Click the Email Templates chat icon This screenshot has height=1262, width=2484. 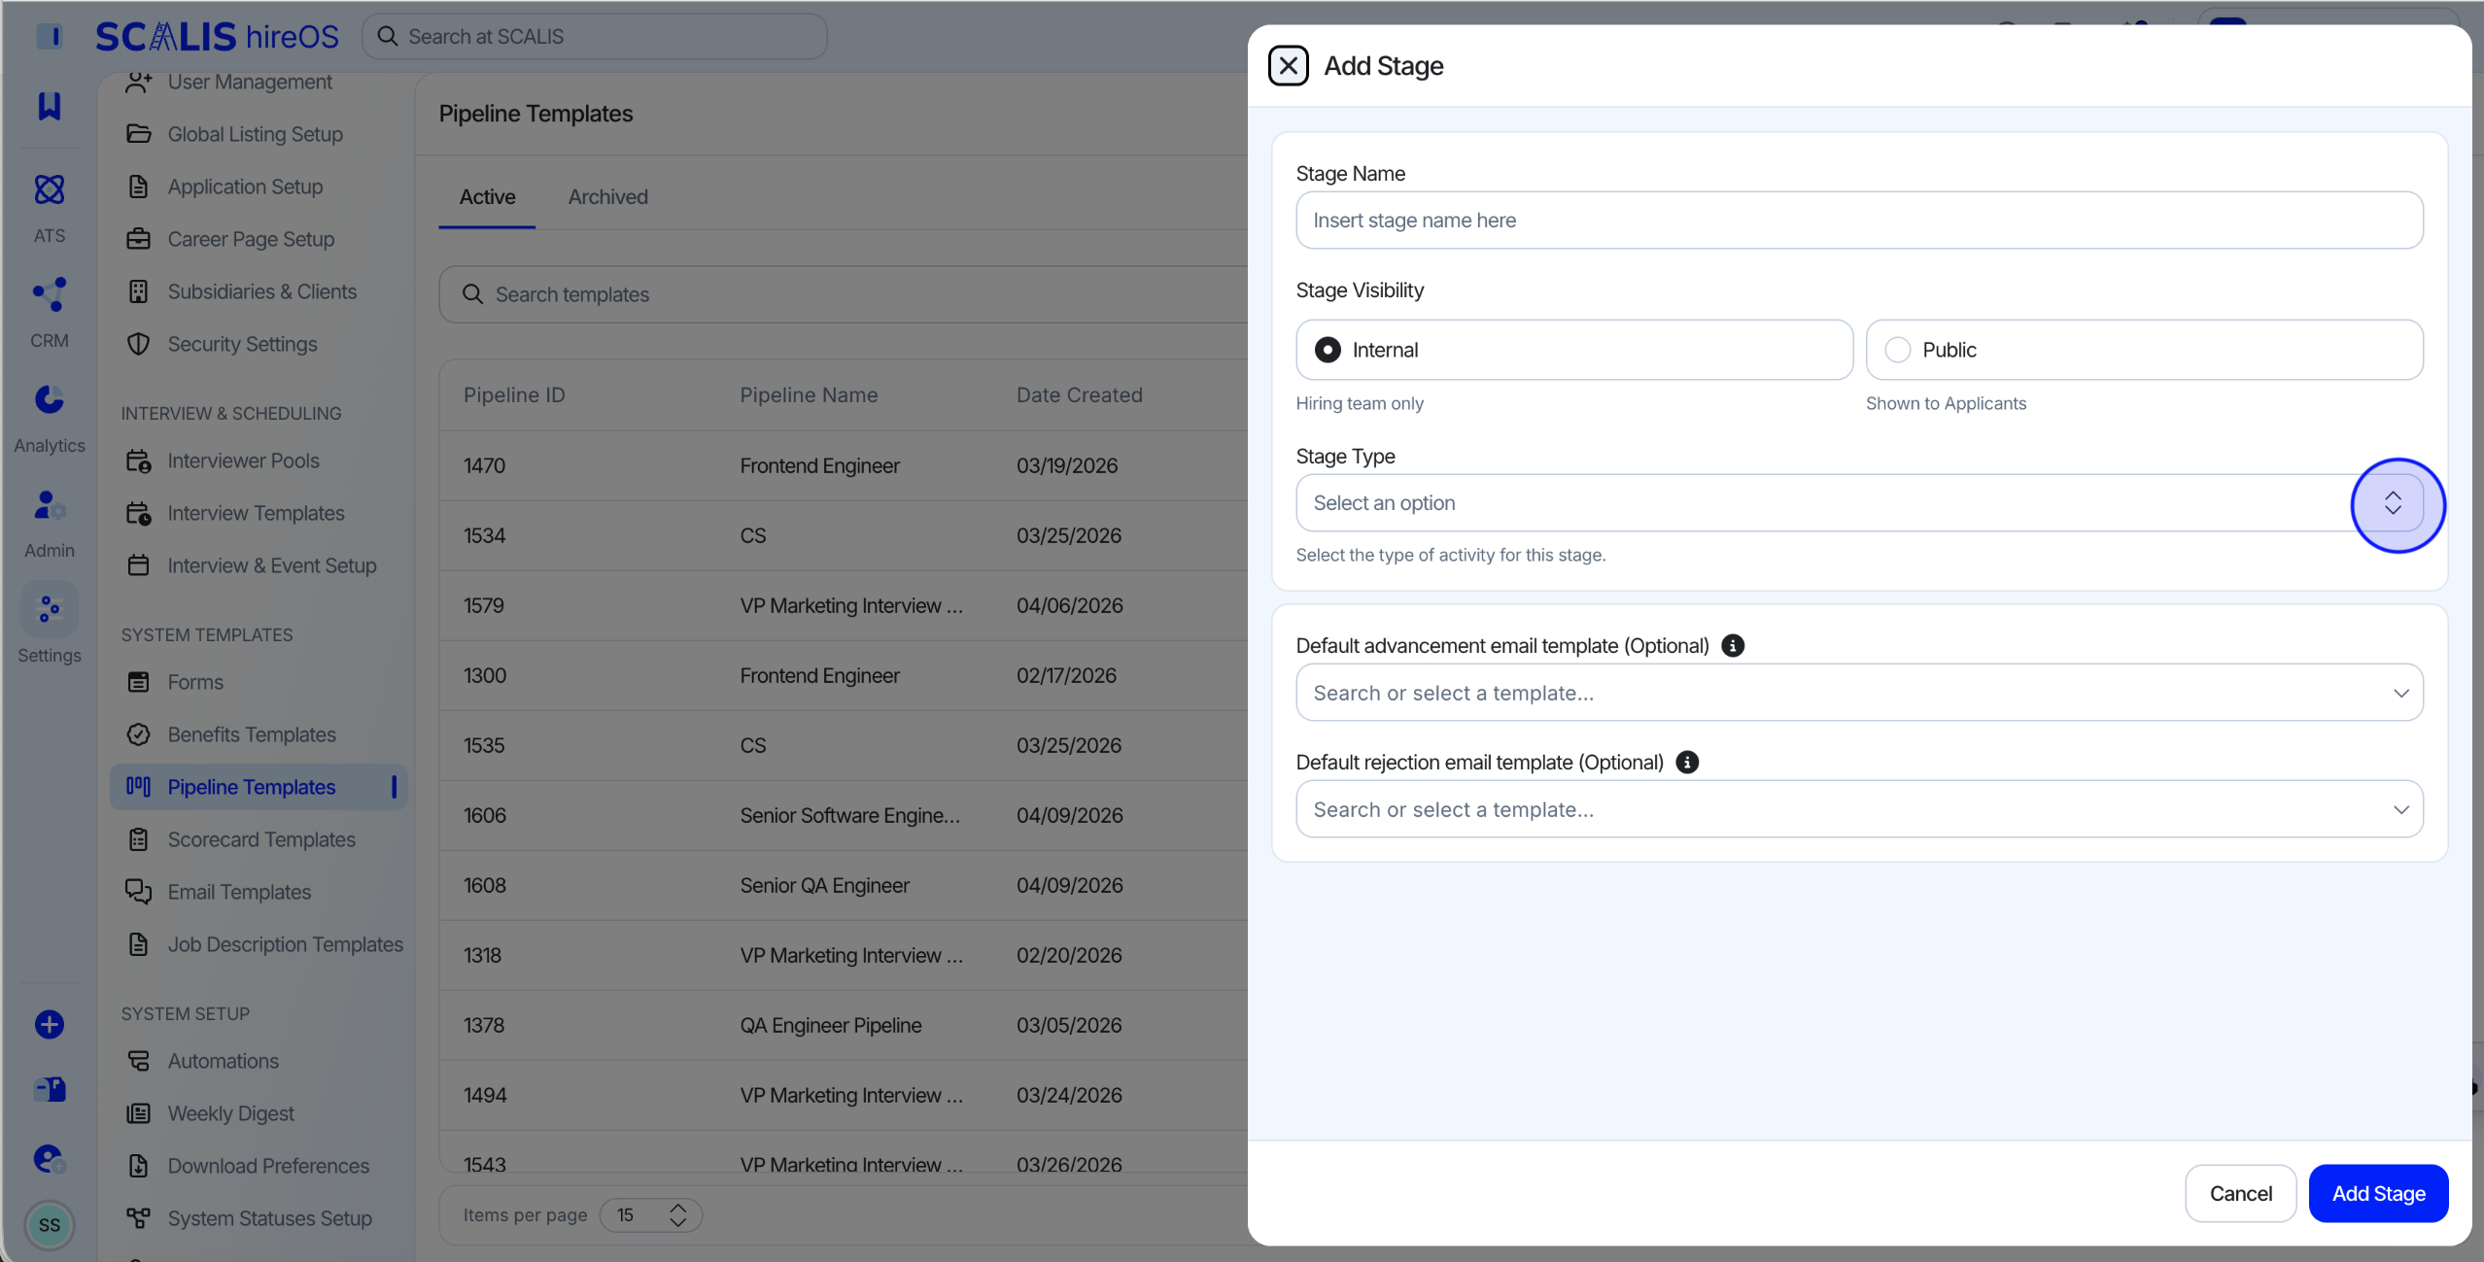coord(139,892)
